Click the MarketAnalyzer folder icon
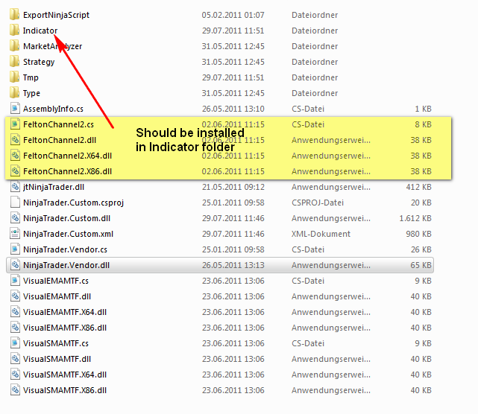 15,46
